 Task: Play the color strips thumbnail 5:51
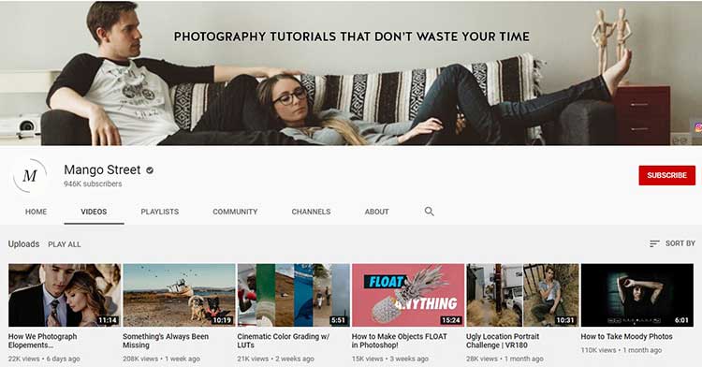pyautogui.click(x=294, y=295)
